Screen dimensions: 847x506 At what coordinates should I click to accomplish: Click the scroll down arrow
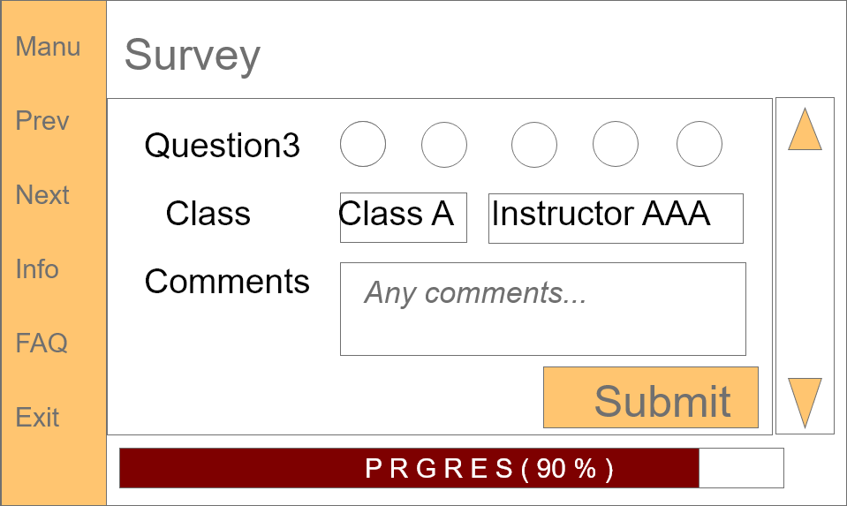[805, 402]
